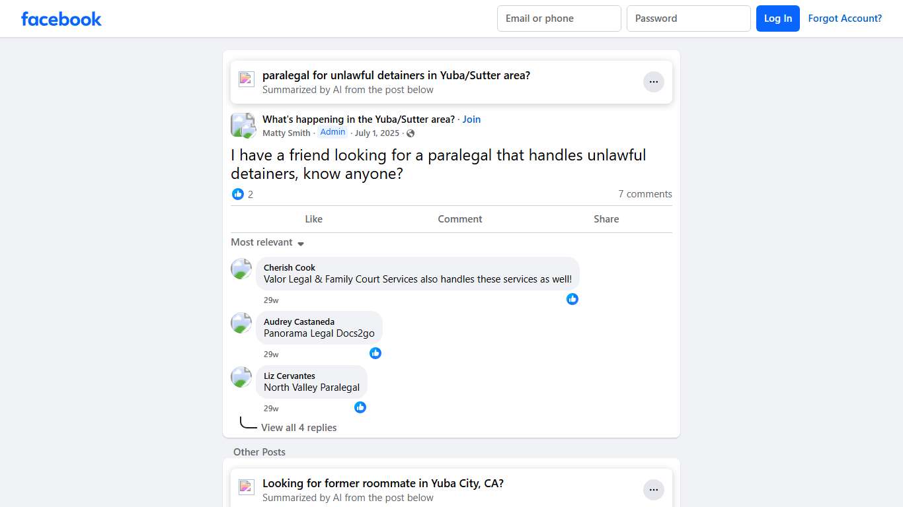The height and width of the screenshot is (507, 903).
Task: Click the like reaction icon showing 2 likes
Action: [238, 194]
